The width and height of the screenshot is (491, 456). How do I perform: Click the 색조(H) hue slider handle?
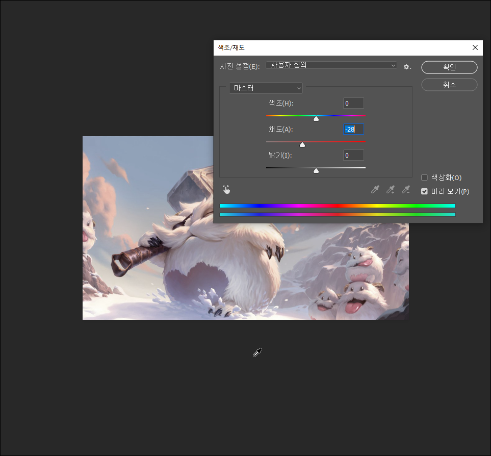(x=316, y=119)
